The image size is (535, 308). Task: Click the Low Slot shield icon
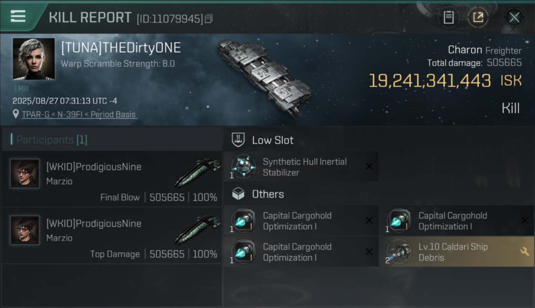click(238, 140)
